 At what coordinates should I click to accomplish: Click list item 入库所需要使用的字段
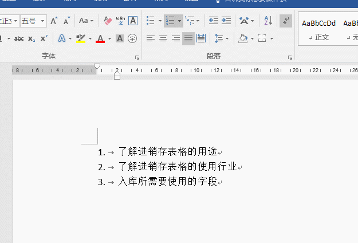pos(168,182)
